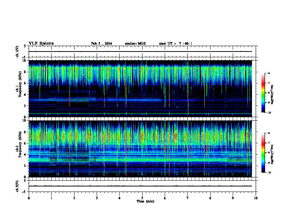Click the "6" tick on the time axis
The height and width of the screenshot is (222, 288).
[x=165, y=198]
